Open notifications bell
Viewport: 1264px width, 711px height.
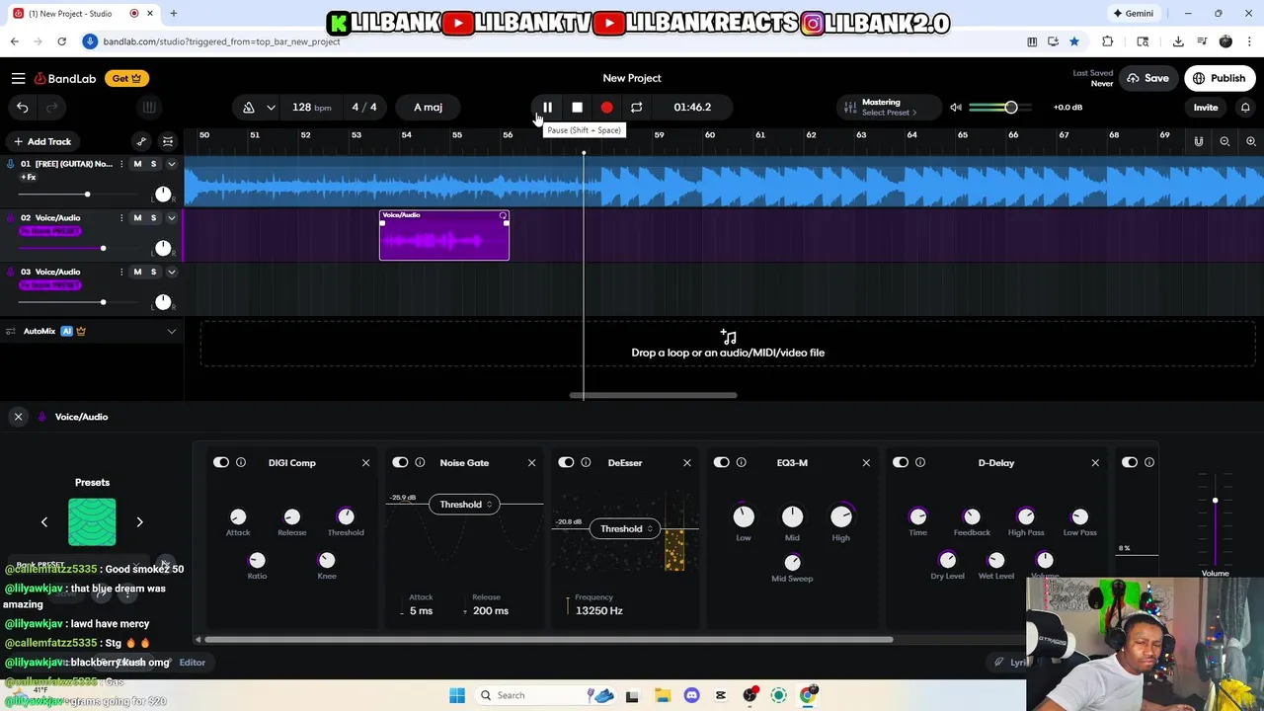point(1245,107)
